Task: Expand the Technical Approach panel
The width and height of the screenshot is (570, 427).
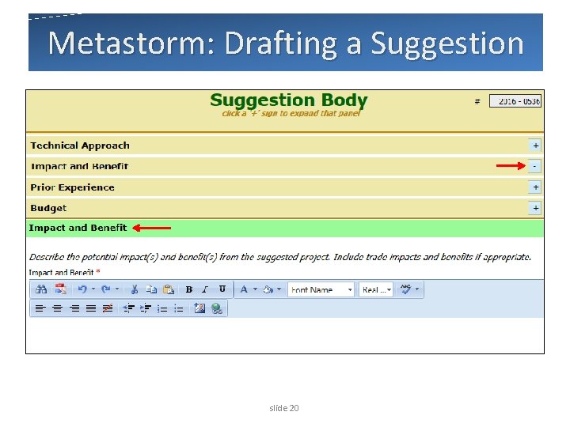Action: 535,145
